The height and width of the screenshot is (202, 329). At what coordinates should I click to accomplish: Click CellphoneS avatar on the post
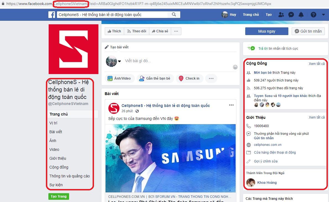pos(114,108)
